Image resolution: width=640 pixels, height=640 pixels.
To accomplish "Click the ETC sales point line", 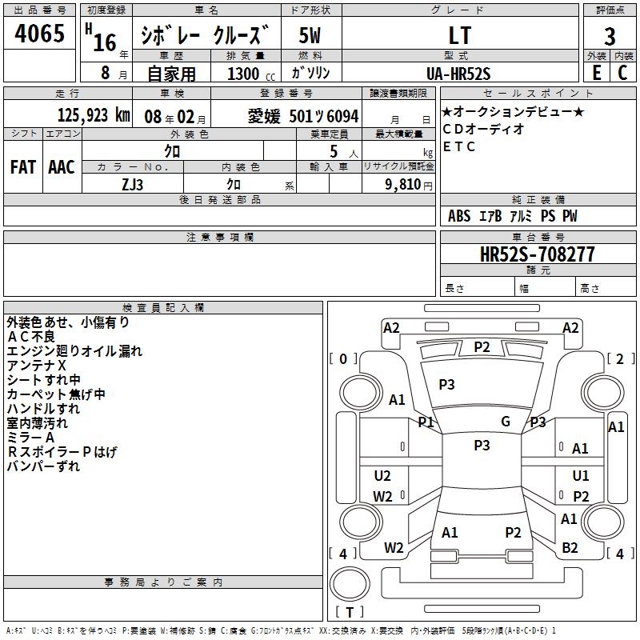I will 459,146.
